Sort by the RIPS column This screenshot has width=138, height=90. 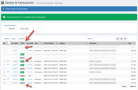22,43
